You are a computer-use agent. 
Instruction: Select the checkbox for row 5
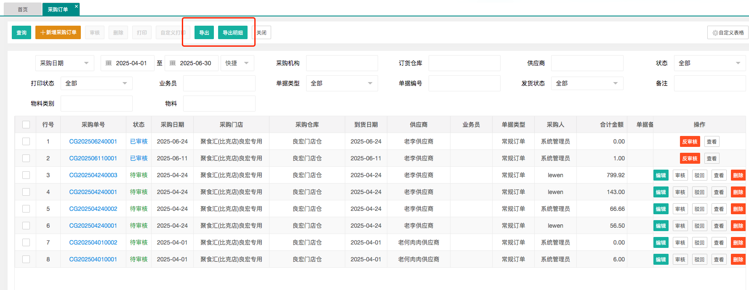(26, 209)
